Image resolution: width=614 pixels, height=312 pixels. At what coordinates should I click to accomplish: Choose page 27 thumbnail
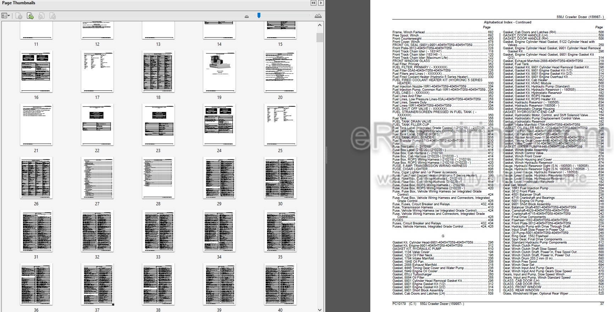coord(97,178)
